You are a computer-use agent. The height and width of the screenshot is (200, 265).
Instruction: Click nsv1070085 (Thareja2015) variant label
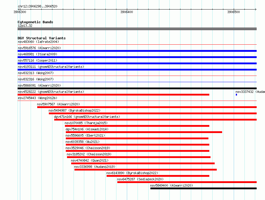pos(86,123)
